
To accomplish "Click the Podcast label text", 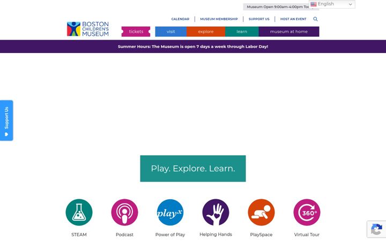I will click(124, 235).
